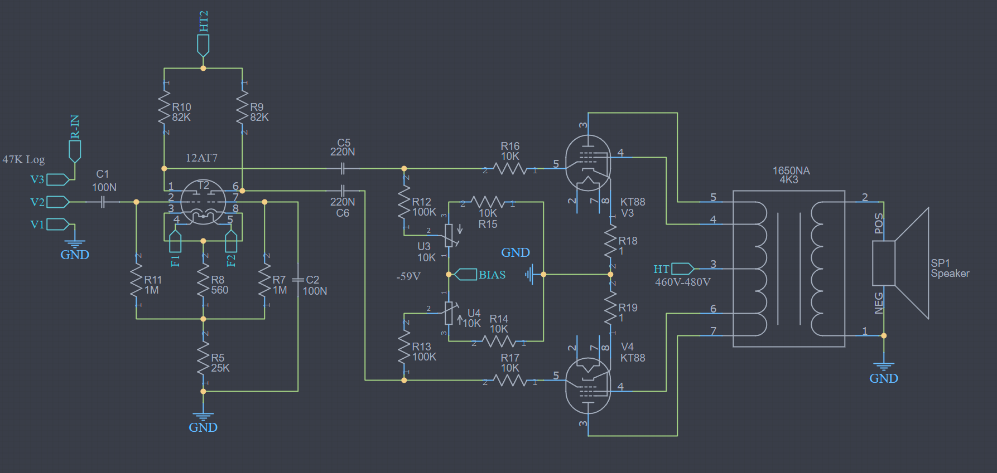Select the 12AT7 tube T2 symbol

click(203, 202)
